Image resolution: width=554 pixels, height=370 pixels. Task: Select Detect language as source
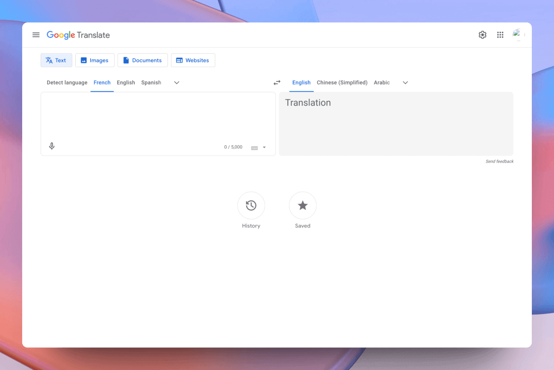[x=67, y=83]
